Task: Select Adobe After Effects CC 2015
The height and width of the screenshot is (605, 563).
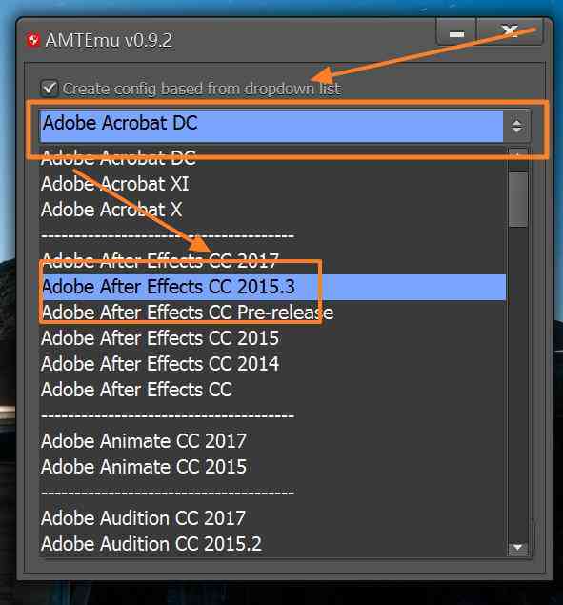Action: tap(272, 338)
